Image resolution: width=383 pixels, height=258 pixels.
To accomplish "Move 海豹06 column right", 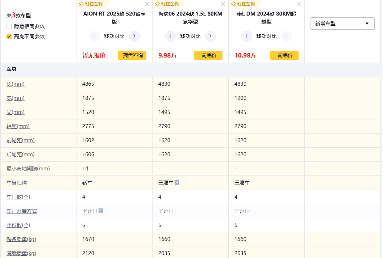I will tap(211, 36).
